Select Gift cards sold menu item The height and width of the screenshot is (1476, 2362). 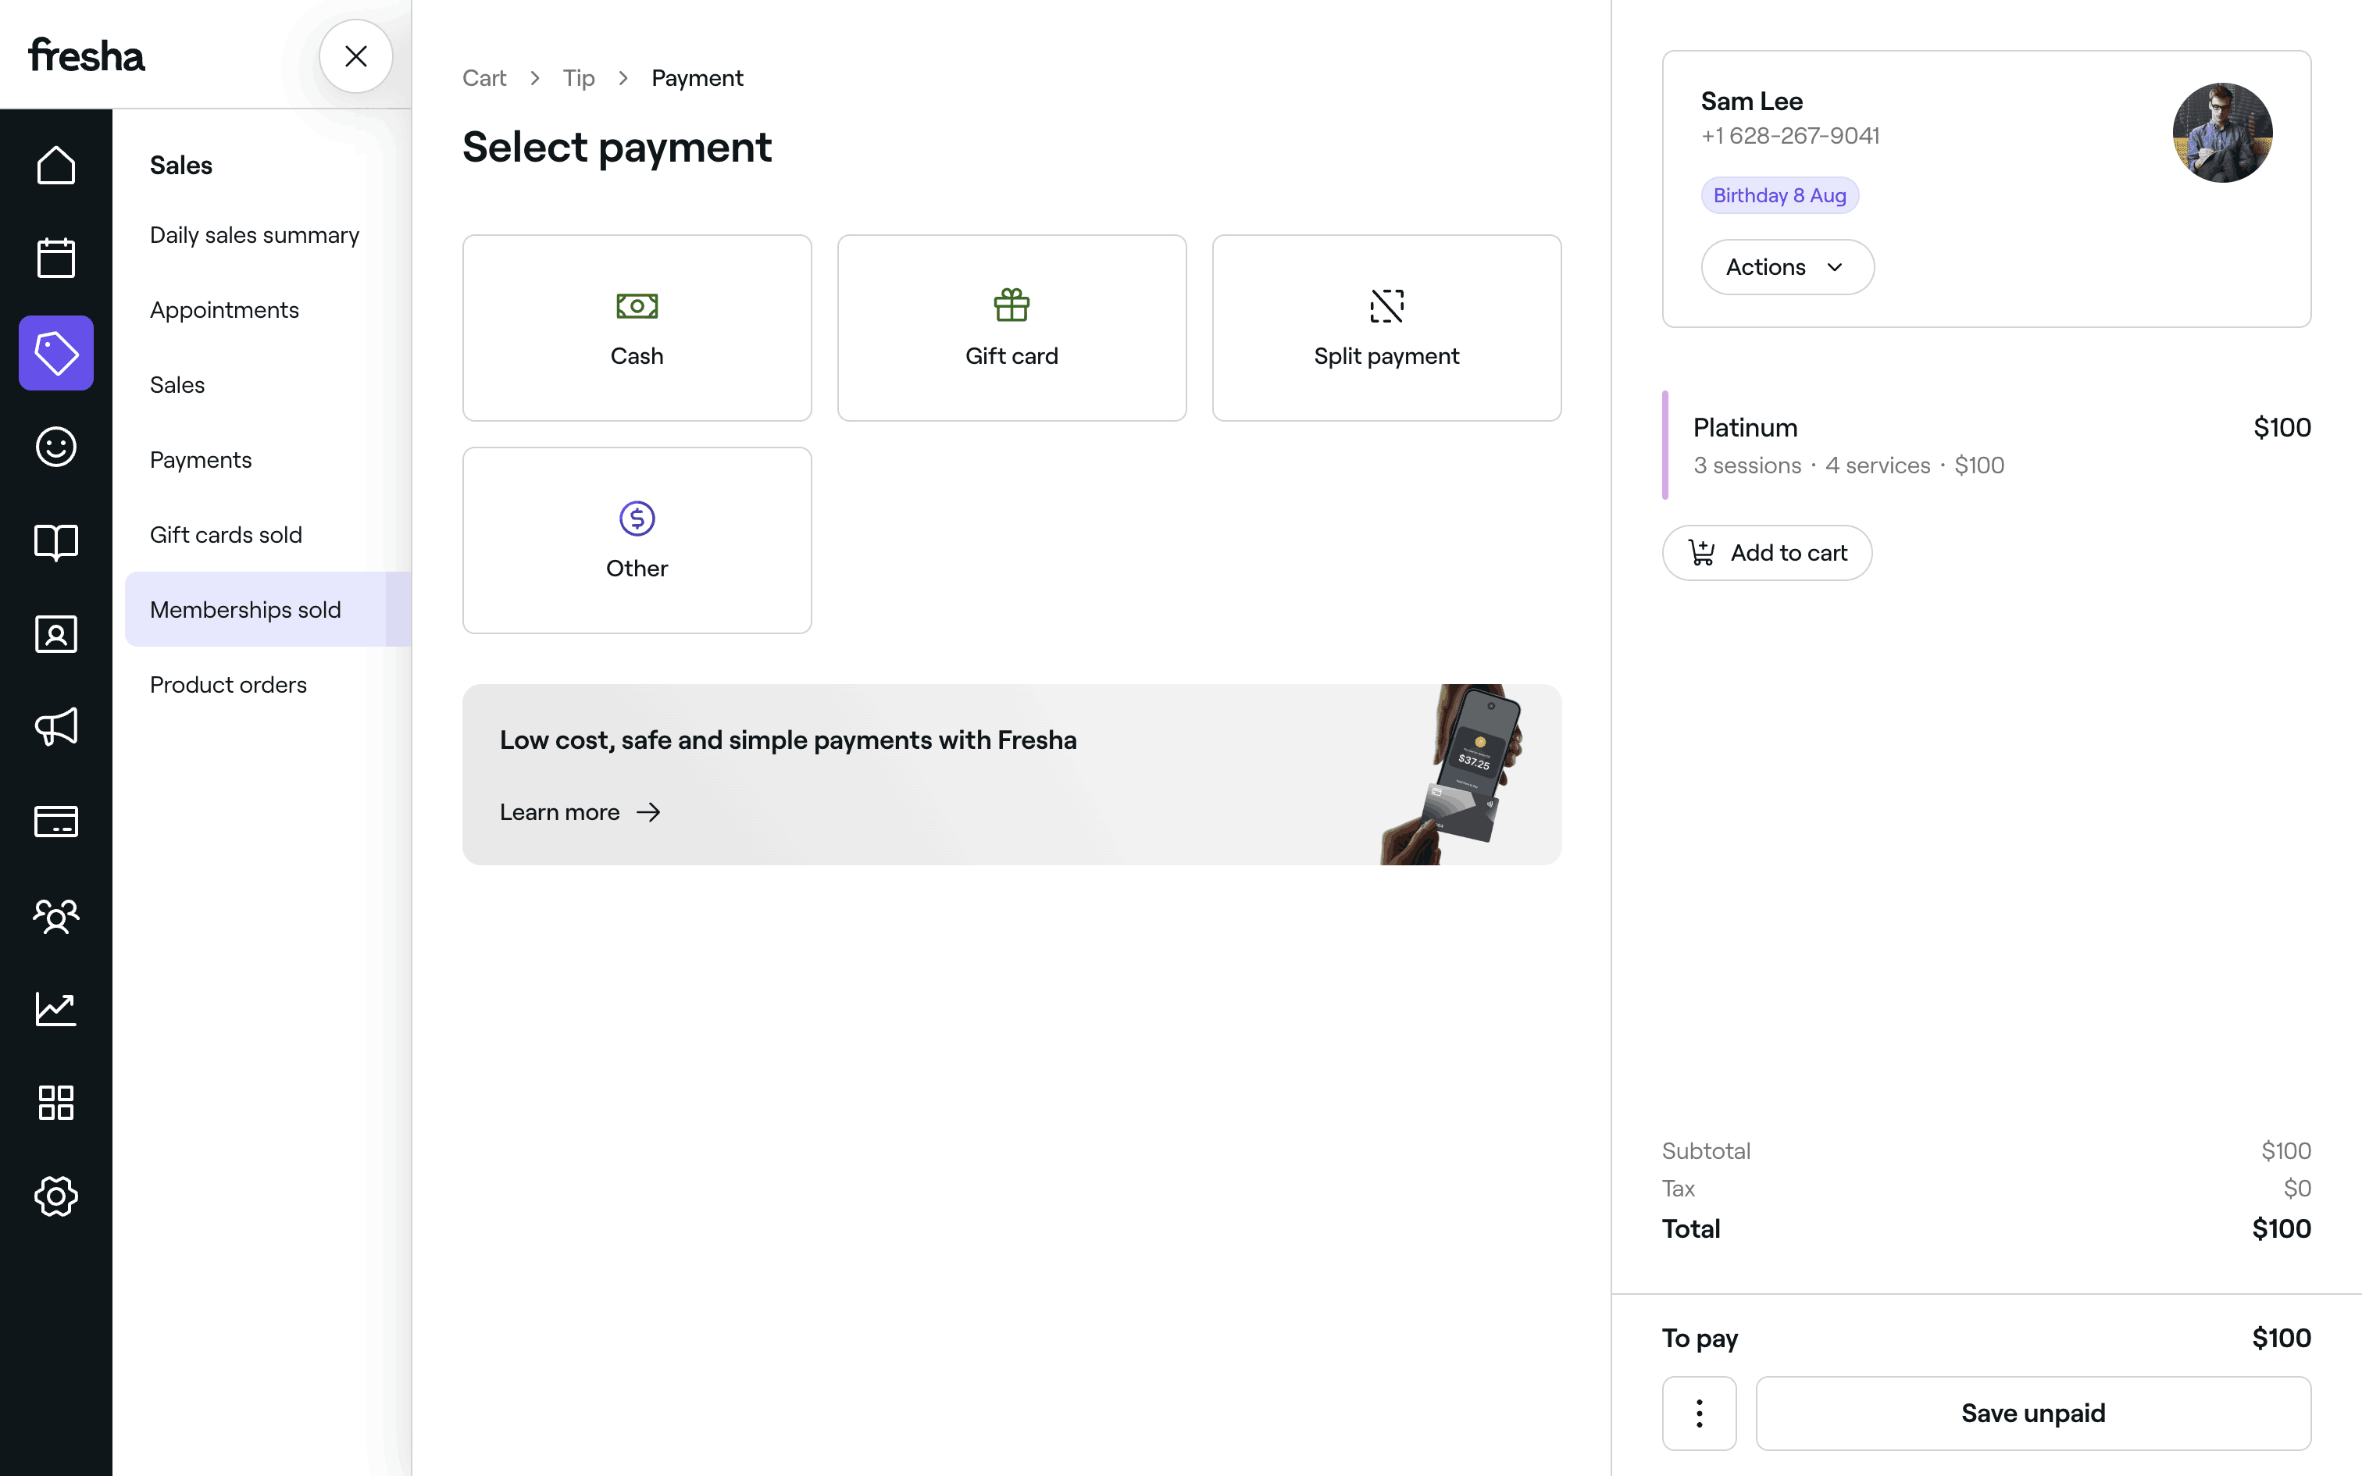point(226,535)
